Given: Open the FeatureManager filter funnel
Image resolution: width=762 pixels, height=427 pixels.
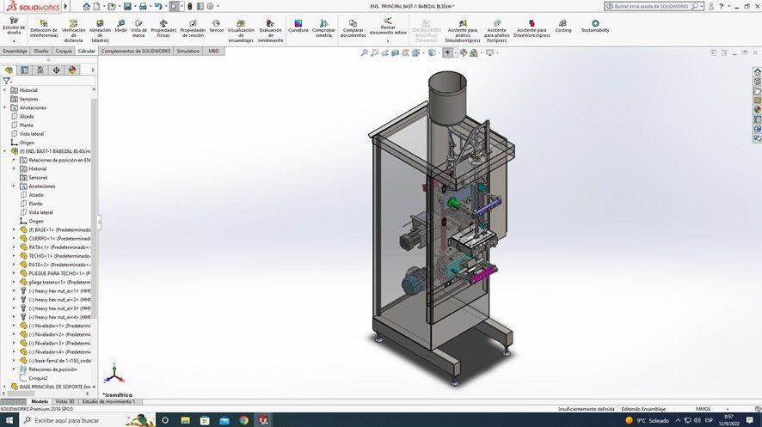Looking at the screenshot, I should pos(6,81).
